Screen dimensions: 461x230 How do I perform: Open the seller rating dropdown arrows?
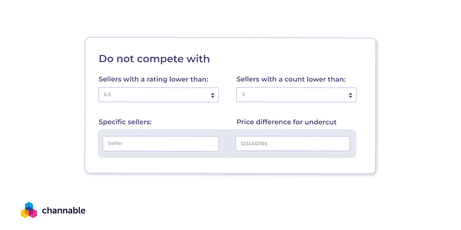213,95
